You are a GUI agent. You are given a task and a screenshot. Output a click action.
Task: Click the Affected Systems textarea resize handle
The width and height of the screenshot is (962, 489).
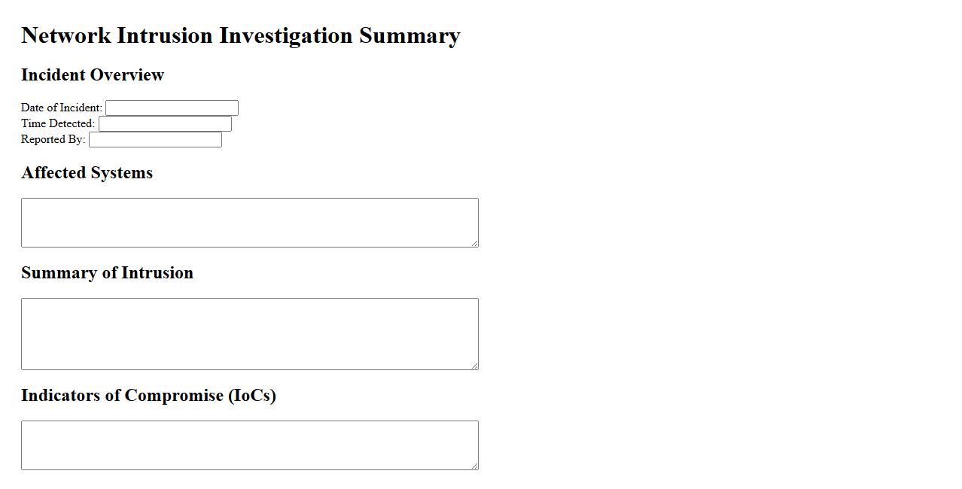pos(474,243)
